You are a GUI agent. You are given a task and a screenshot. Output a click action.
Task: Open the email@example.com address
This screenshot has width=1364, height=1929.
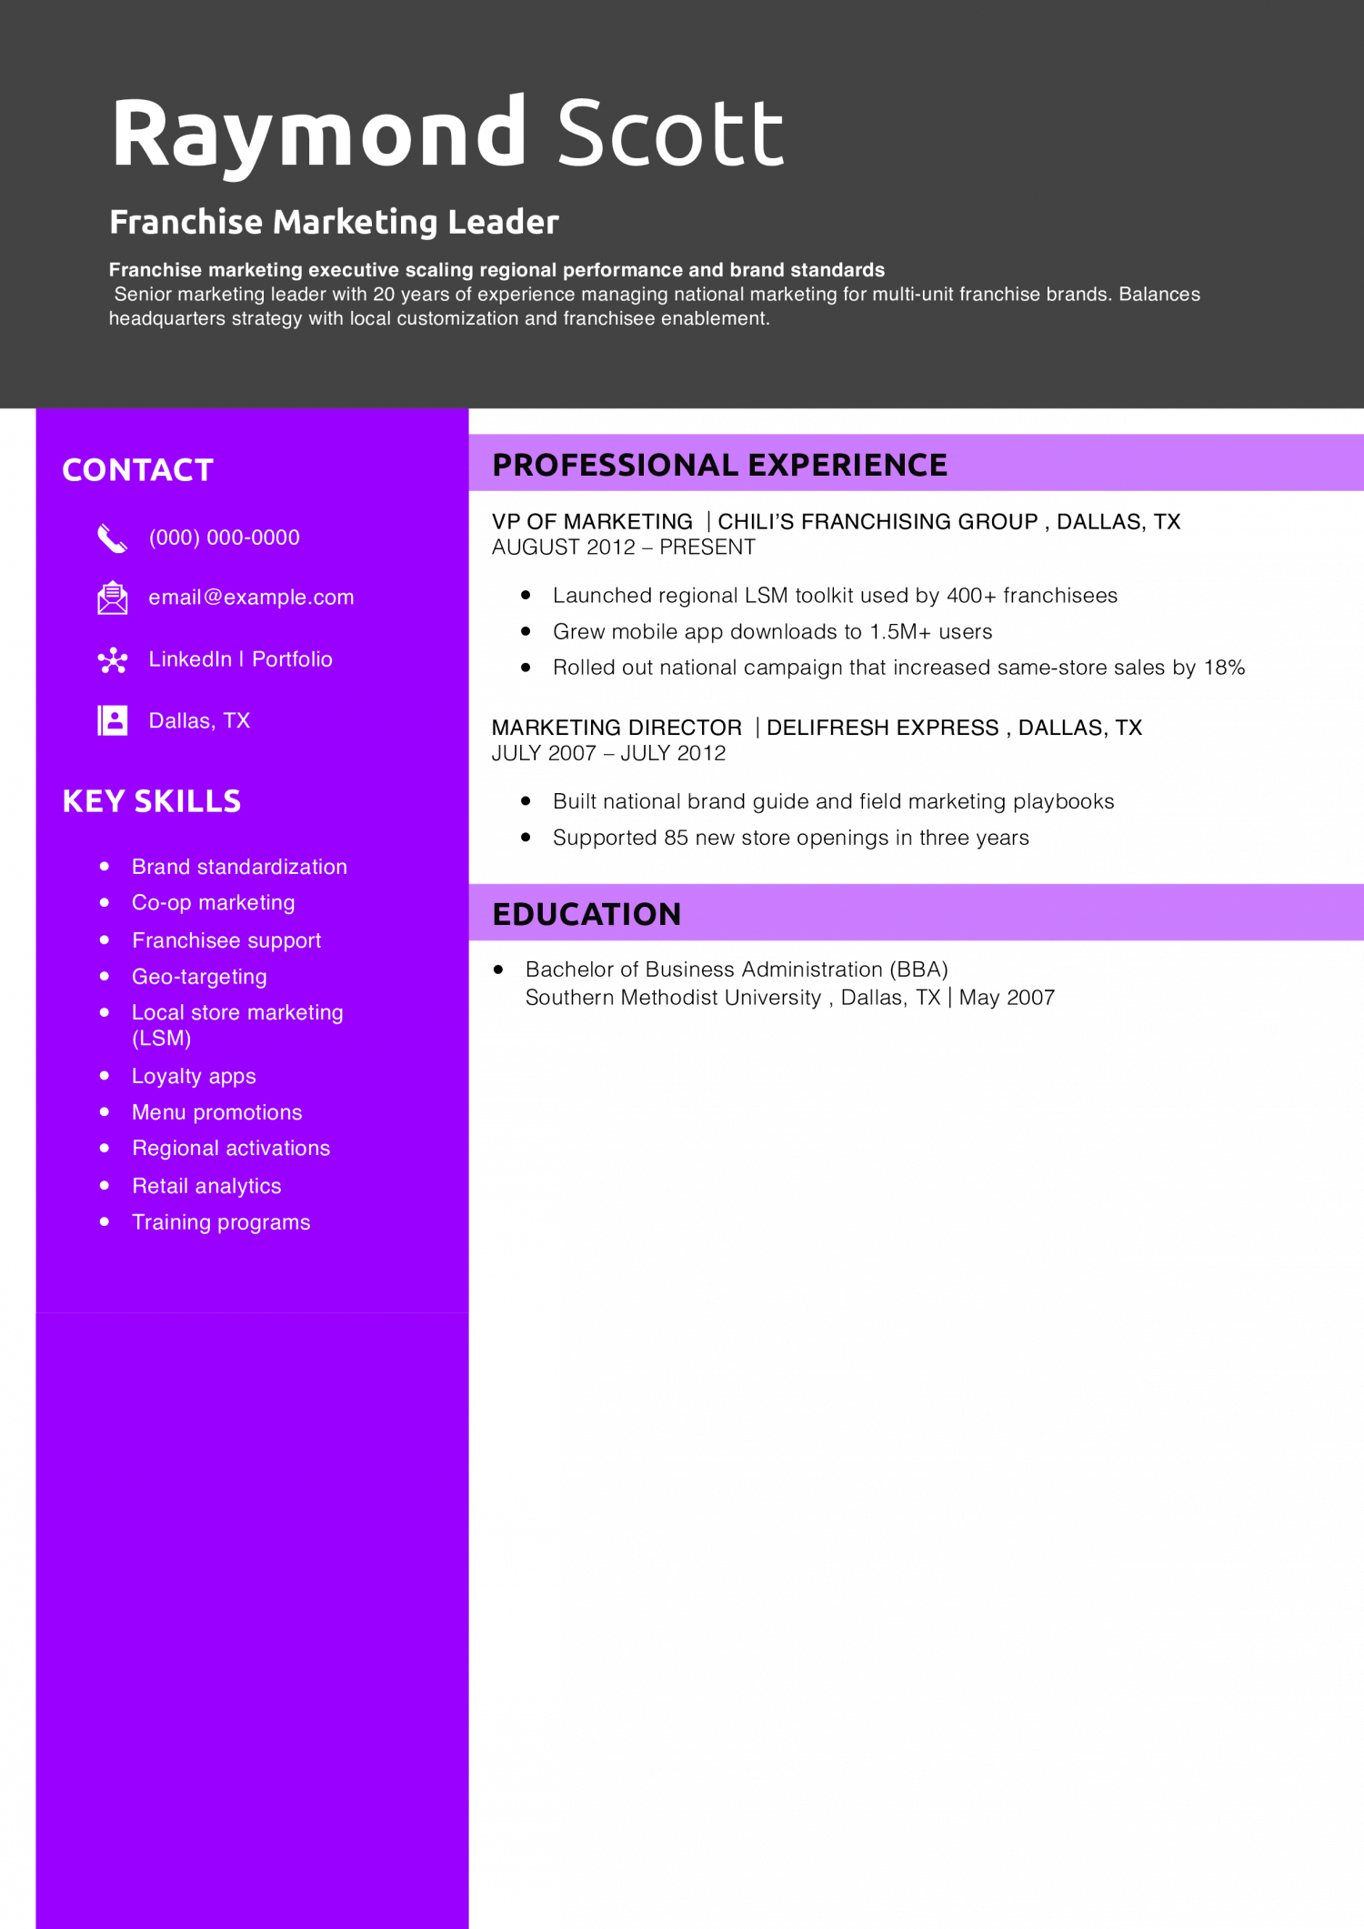coord(252,598)
